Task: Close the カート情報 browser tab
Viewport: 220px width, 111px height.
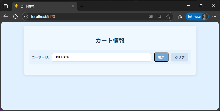Action: click(x=73, y=6)
